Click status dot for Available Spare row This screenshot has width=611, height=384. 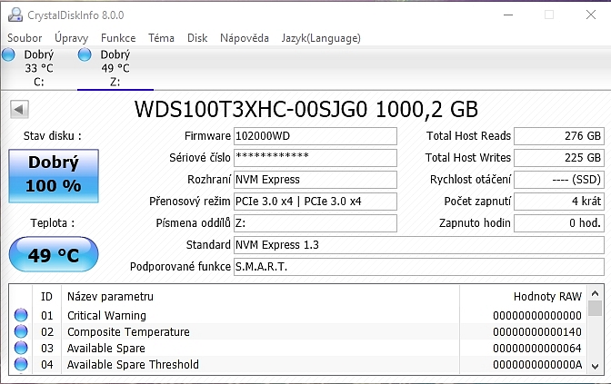[x=21, y=348]
